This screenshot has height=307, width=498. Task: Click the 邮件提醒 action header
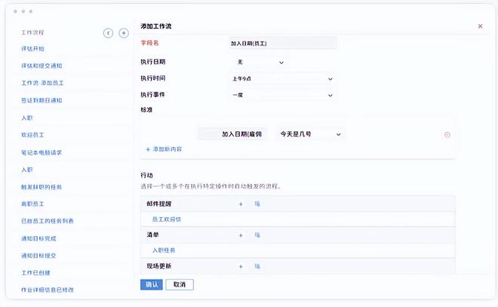158,204
